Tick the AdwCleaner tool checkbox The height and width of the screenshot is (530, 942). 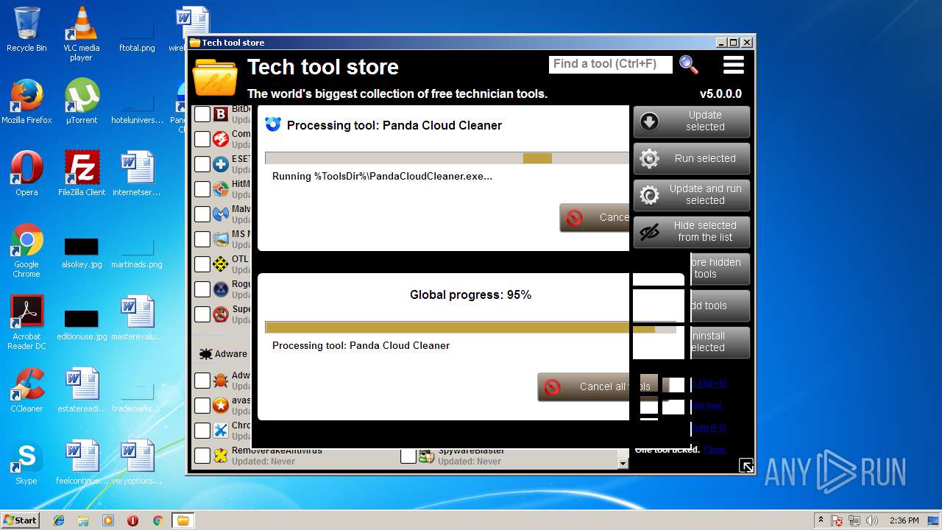click(x=202, y=381)
